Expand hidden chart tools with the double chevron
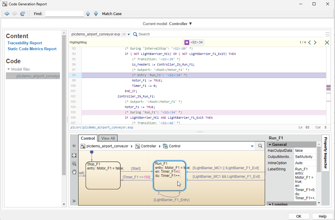This screenshot has height=220, width=335. (x=74, y=201)
